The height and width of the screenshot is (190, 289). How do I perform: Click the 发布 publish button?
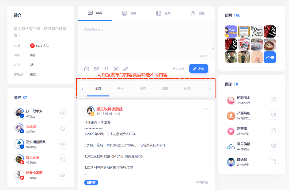[198, 68]
